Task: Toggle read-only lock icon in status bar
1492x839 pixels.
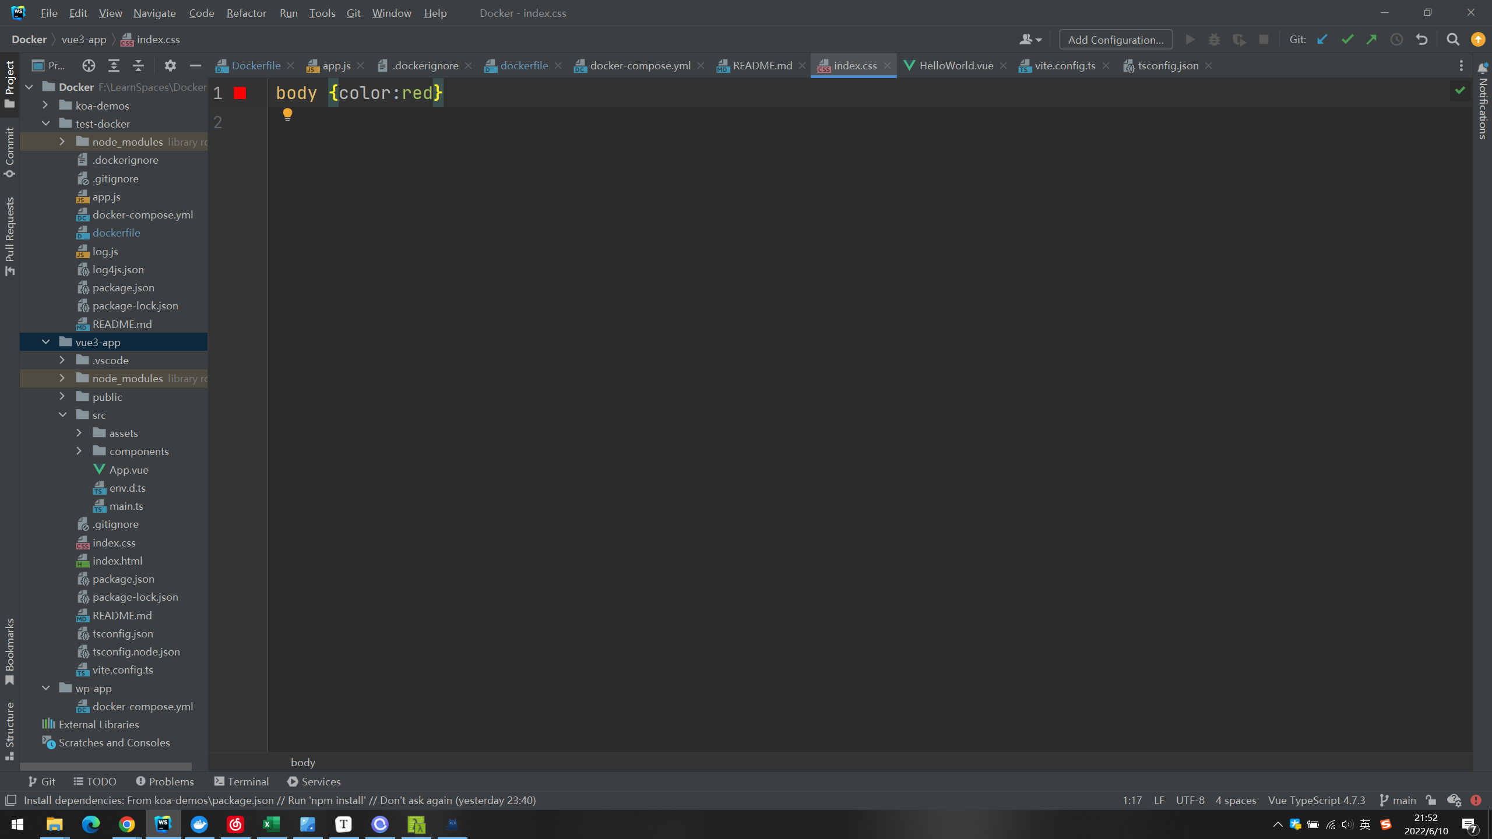Action: coord(1431,800)
